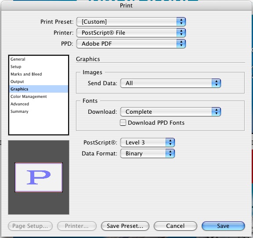The height and width of the screenshot is (238, 253).
Task: Select General in the category list
Action: click(39, 59)
